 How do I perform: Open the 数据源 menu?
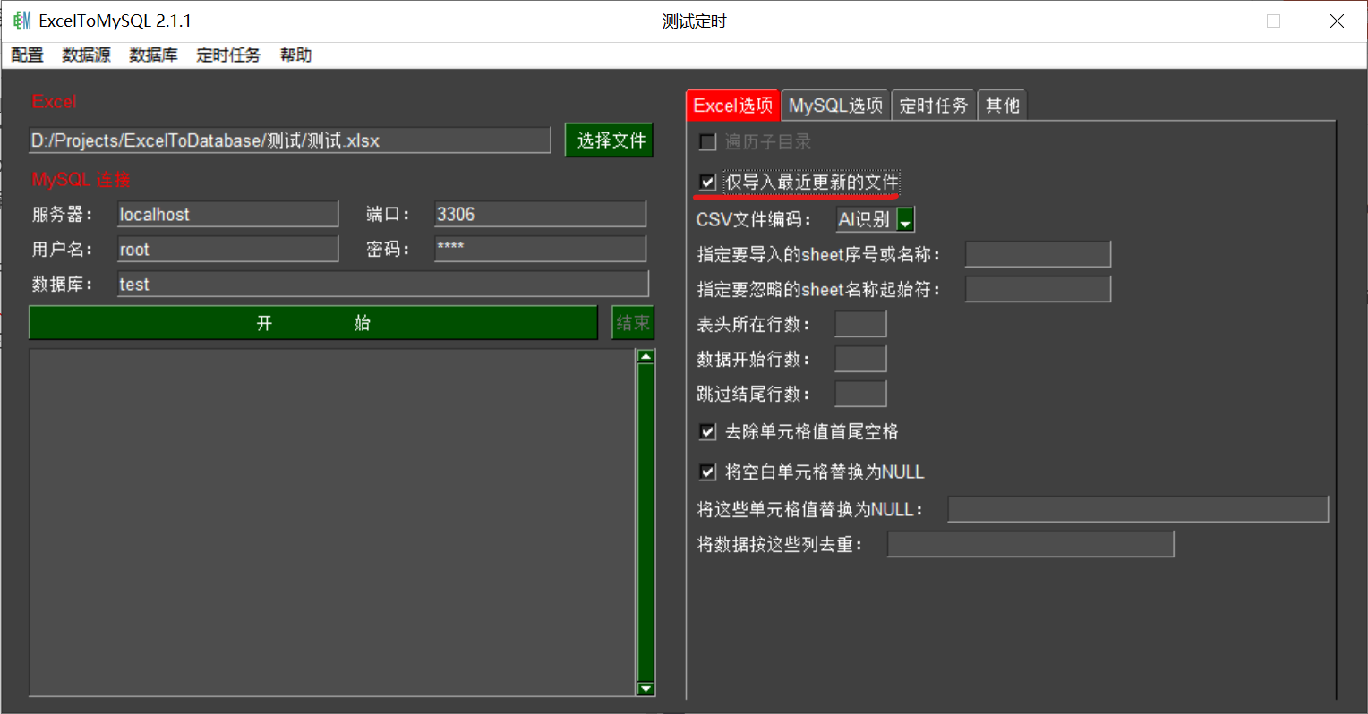[86, 55]
